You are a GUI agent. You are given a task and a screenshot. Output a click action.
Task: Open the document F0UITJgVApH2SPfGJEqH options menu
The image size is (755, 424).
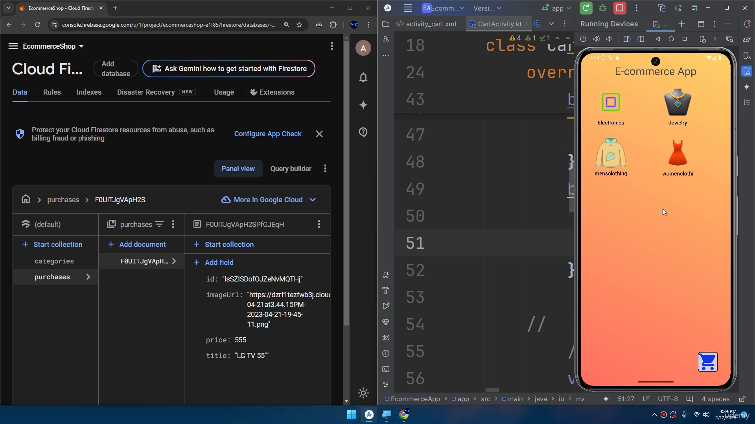coord(319,224)
